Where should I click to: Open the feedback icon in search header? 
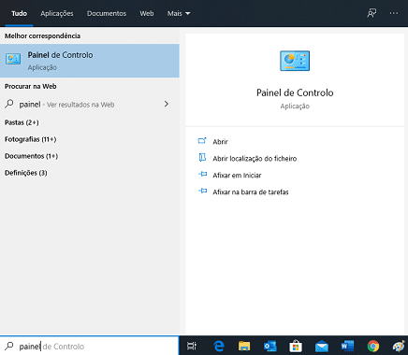[x=372, y=13]
